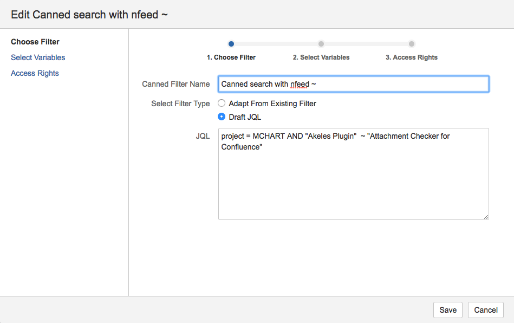Save the canned filter

click(x=447, y=309)
